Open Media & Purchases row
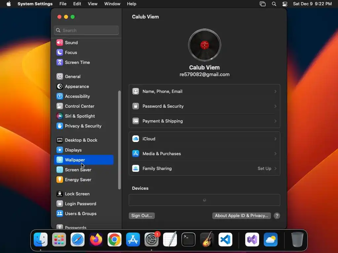The width and height of the screenshot is (338, 253). pyautogui.click(x=204, y=154)
